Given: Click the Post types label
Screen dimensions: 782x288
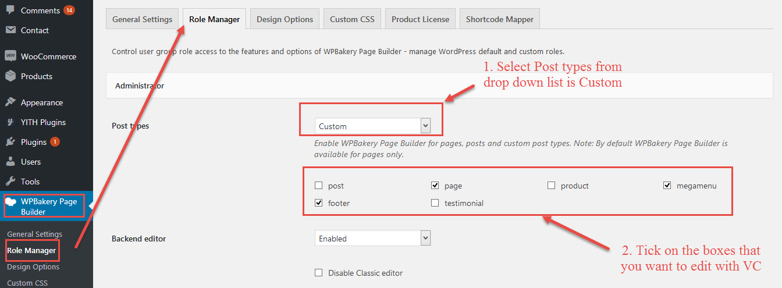Looking at the screenshot, I should pos(130,126).
